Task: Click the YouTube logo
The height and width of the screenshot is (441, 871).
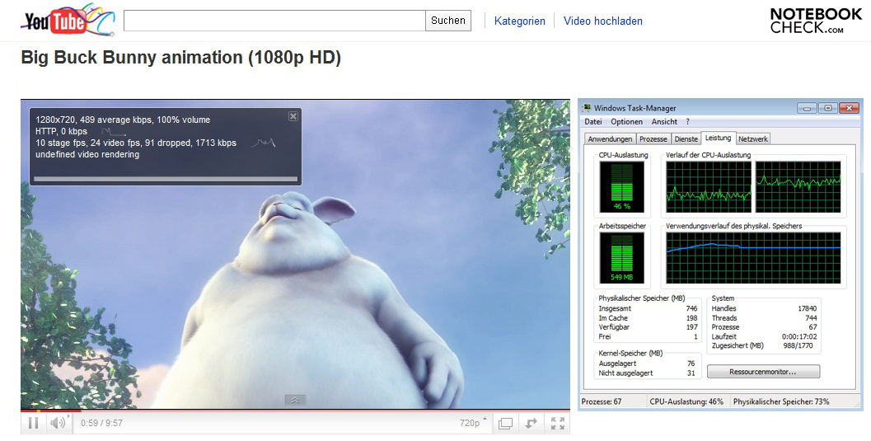Action: point(68,20)
